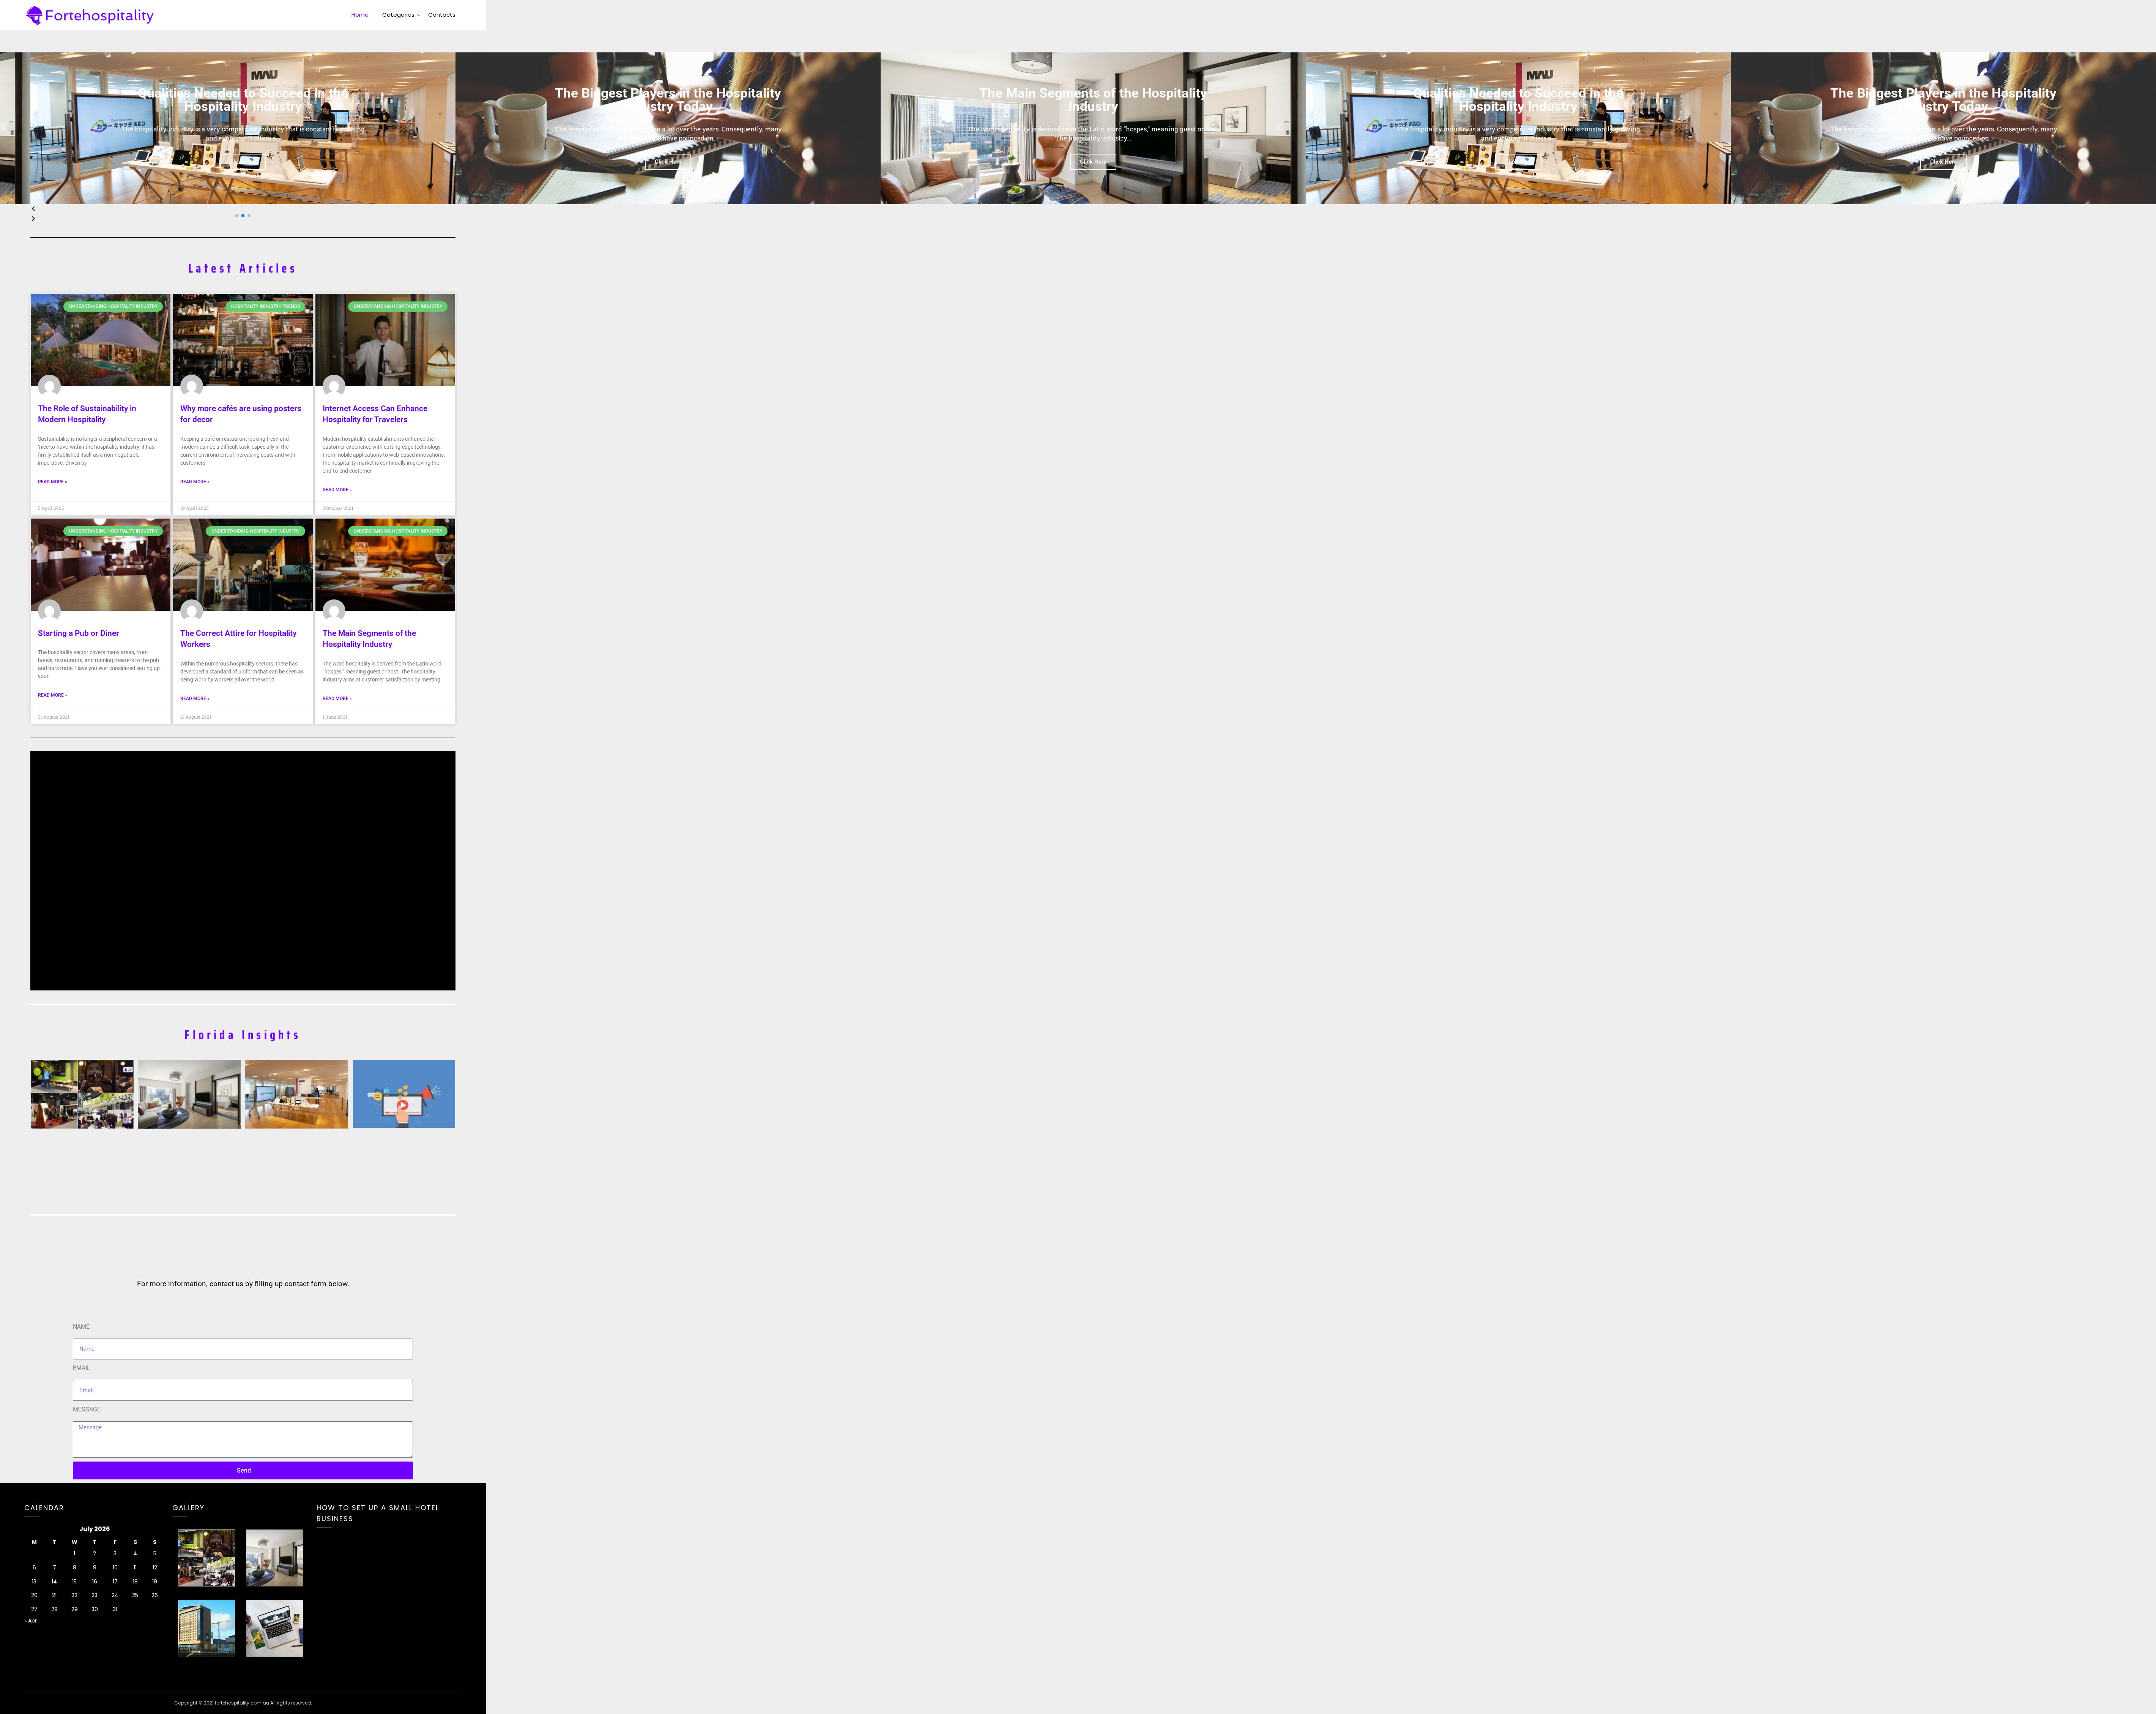Click author avatar on Correct Attire card
The image size is (2156, 1714).
192,611
